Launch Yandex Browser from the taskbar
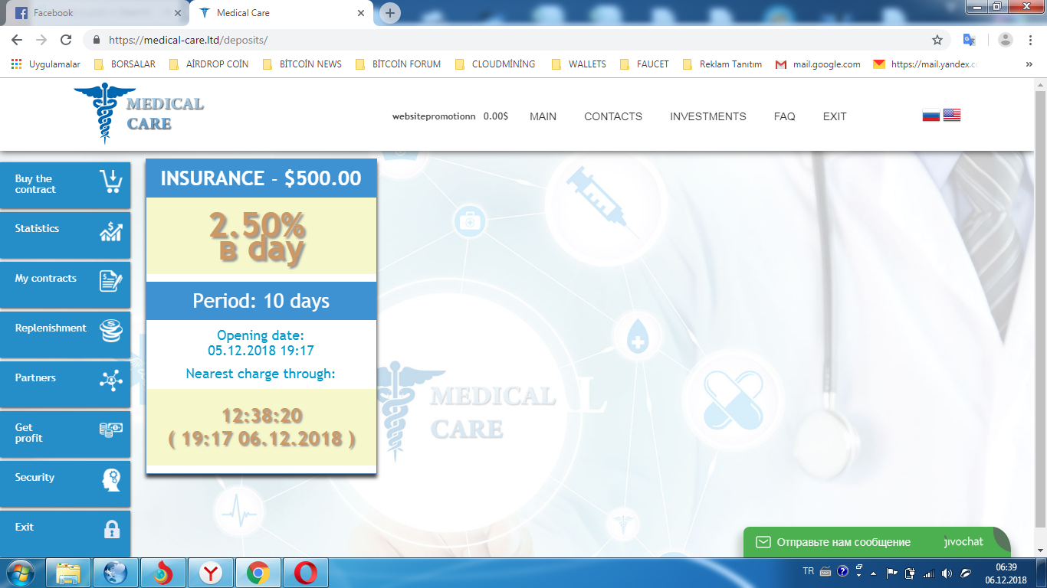The width and height of the screenshot is (1047, 588). [211, 573]
